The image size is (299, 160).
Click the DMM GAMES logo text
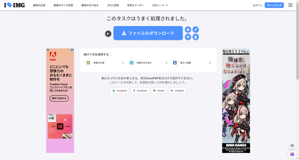[x=236, y=145]
